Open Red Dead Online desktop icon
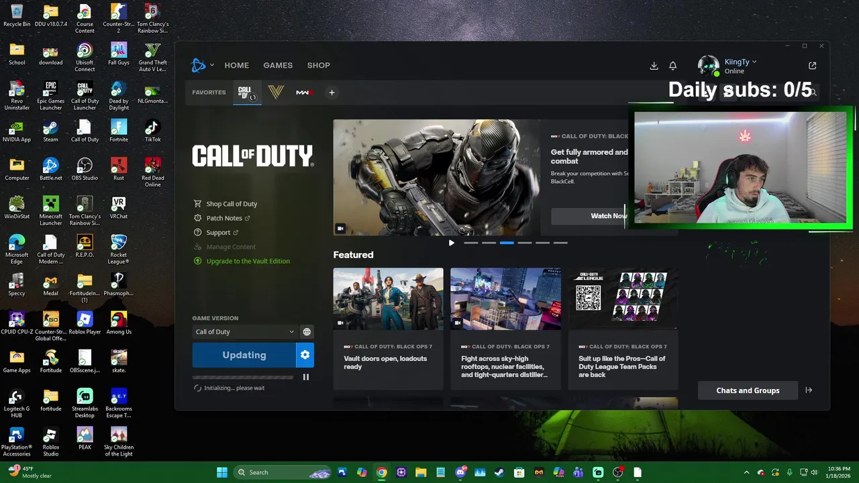This screenshot has height=483, width=859. 152,172
